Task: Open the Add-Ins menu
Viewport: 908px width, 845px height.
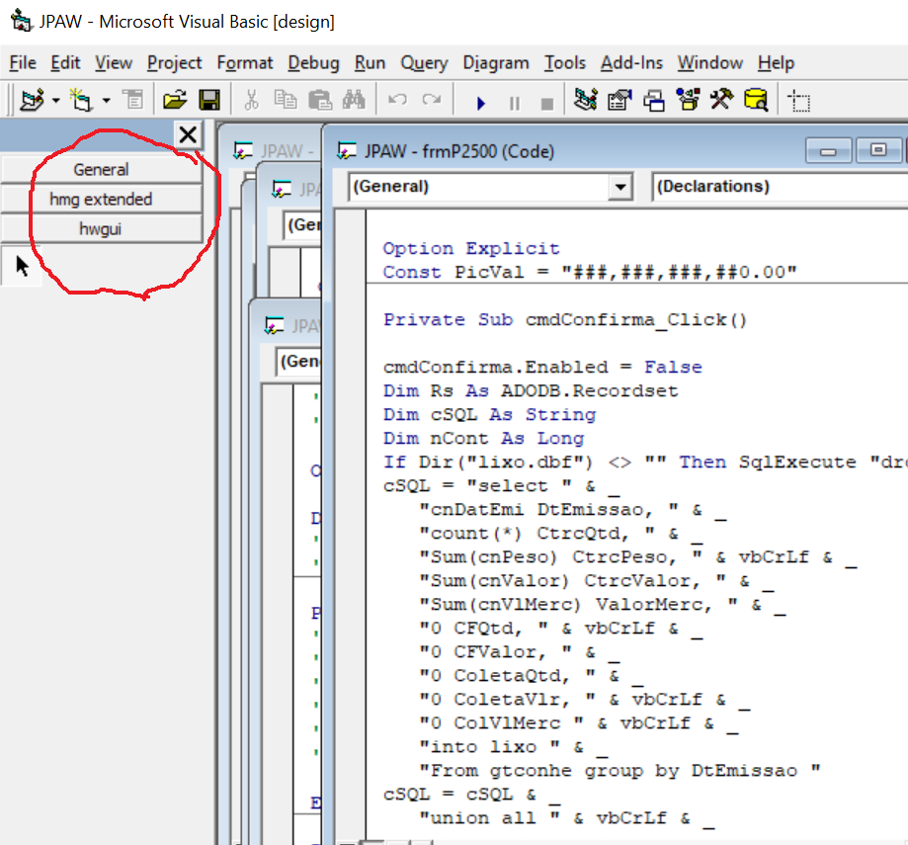Action: (631, 62)
